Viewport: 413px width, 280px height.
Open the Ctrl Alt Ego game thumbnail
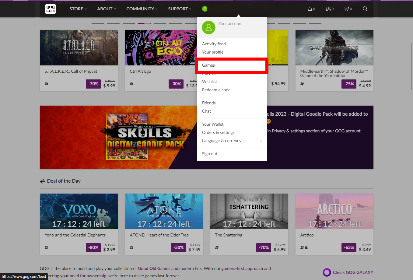click(x=161, y=47)
